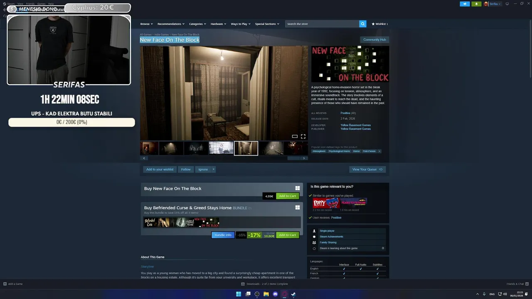The height and width of the screenshot is (299, 532).
Task: Open the Family Sharing feature link
Action: (328, 243)
